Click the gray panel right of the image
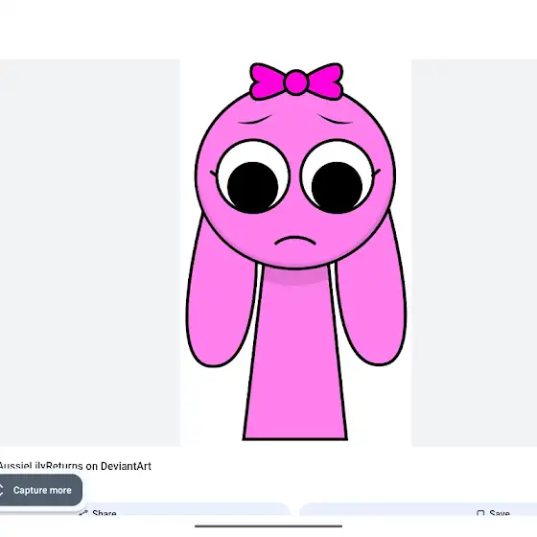Screen dimensions: 537x537 pyautogui.click(x=474, y=253)
